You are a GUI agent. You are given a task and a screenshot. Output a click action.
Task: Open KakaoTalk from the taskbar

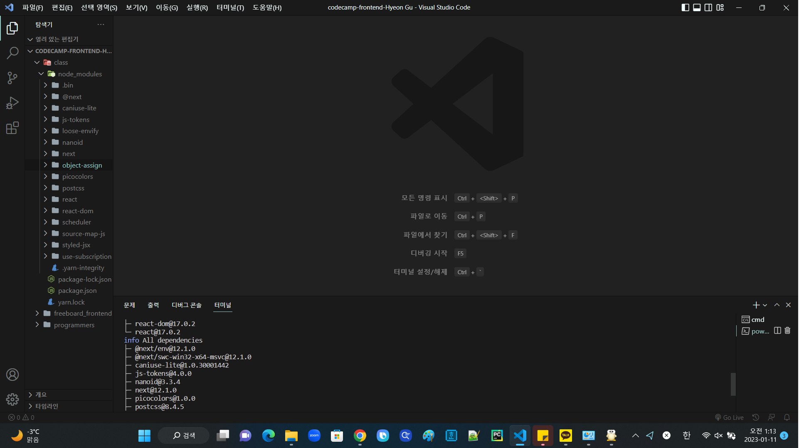pos(565,436)
